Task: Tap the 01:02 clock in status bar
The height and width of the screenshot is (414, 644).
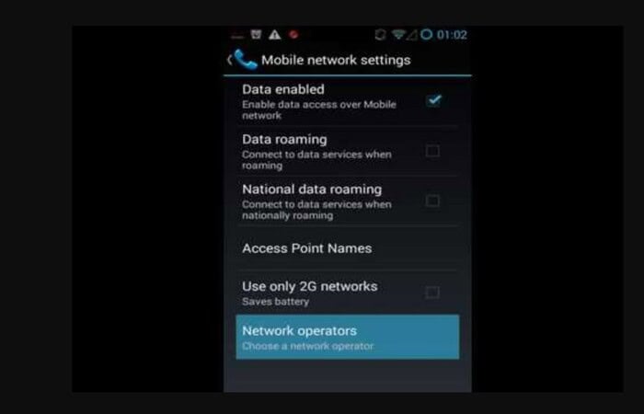Action: (452, 35)
